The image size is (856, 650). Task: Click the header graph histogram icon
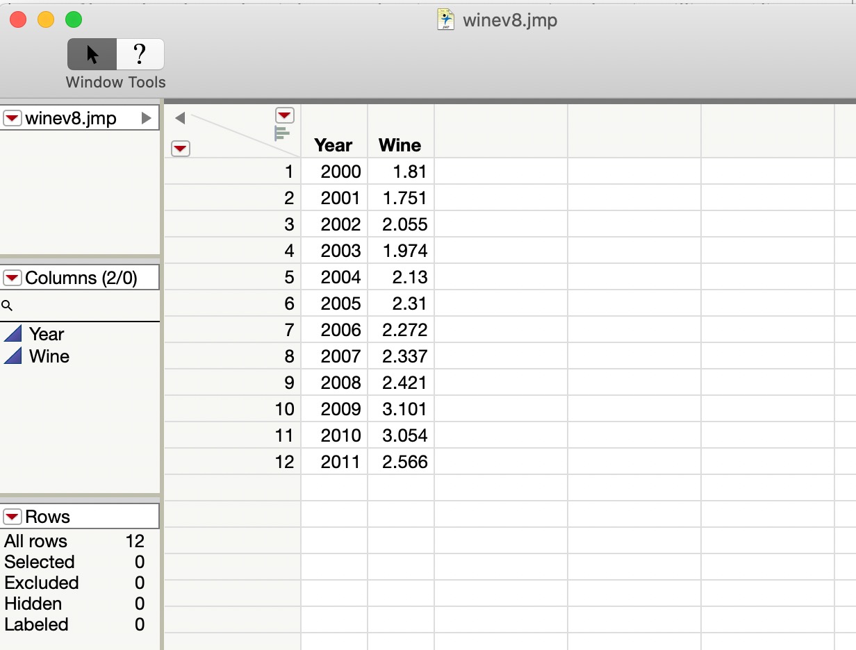(x=282, y=133)
